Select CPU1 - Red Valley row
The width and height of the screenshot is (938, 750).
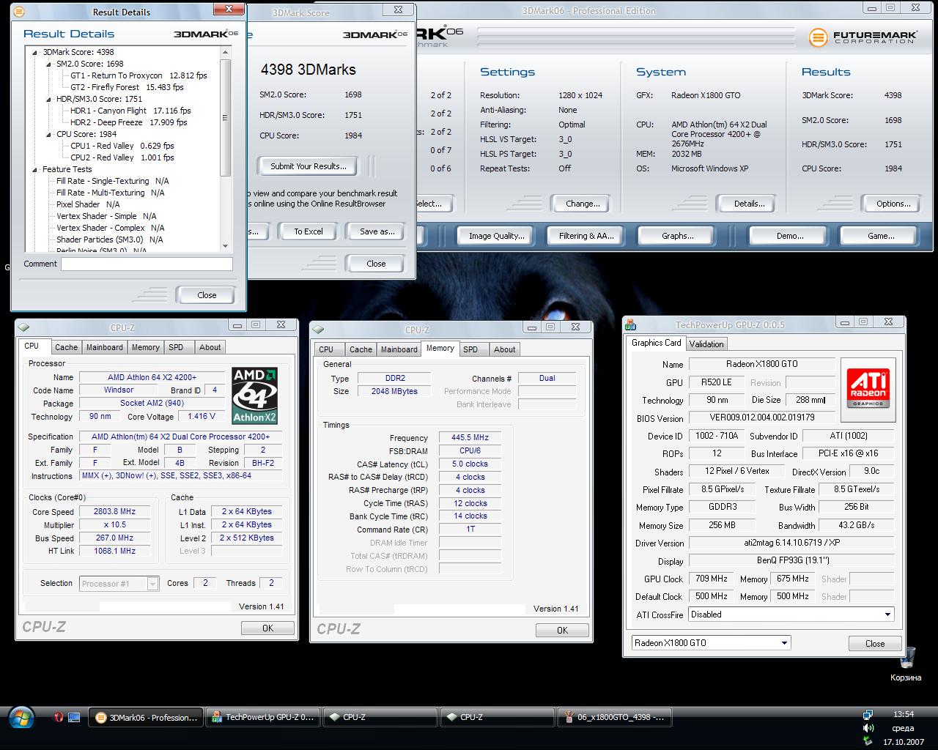[x=122, y=146]
